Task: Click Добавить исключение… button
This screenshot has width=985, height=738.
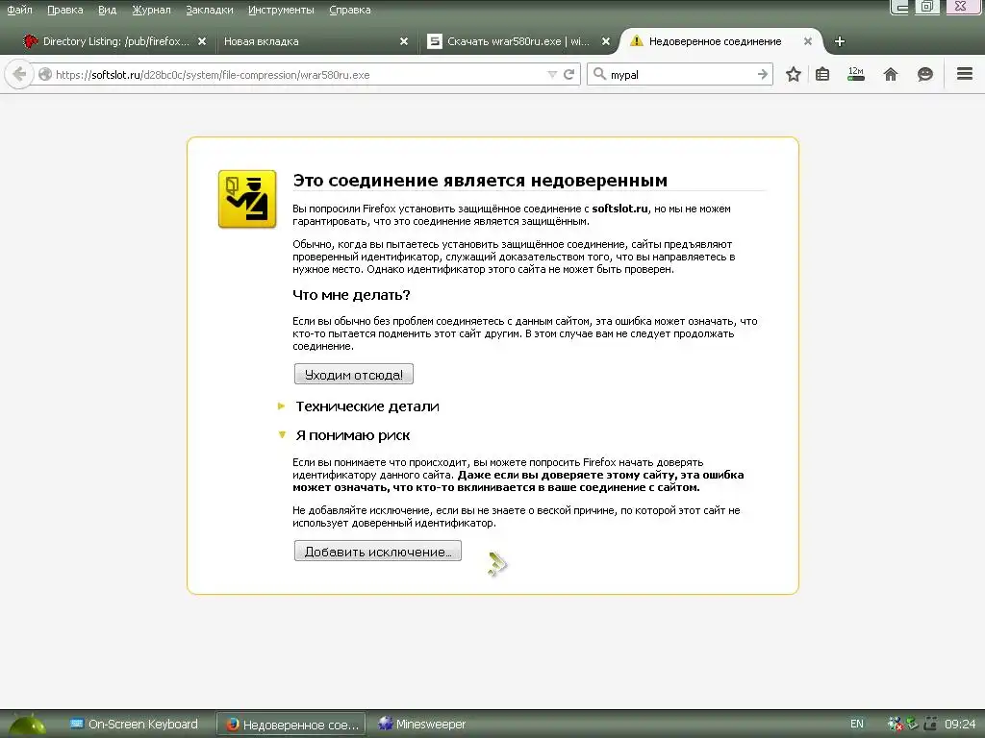Action: [x=377, y=552]
